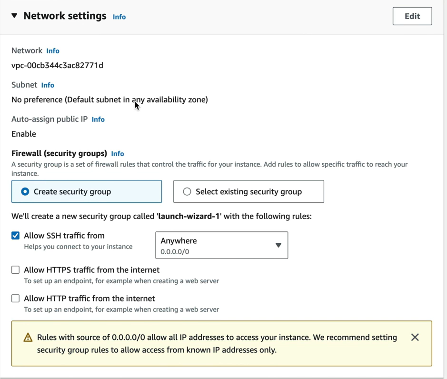Viewport: 447px width, 379px height.
Task: Select existing security group radio option
Action: click(x=248, y=191)
